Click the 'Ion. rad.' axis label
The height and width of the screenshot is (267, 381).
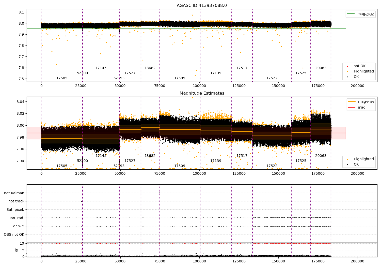click(x=17, y=218)
